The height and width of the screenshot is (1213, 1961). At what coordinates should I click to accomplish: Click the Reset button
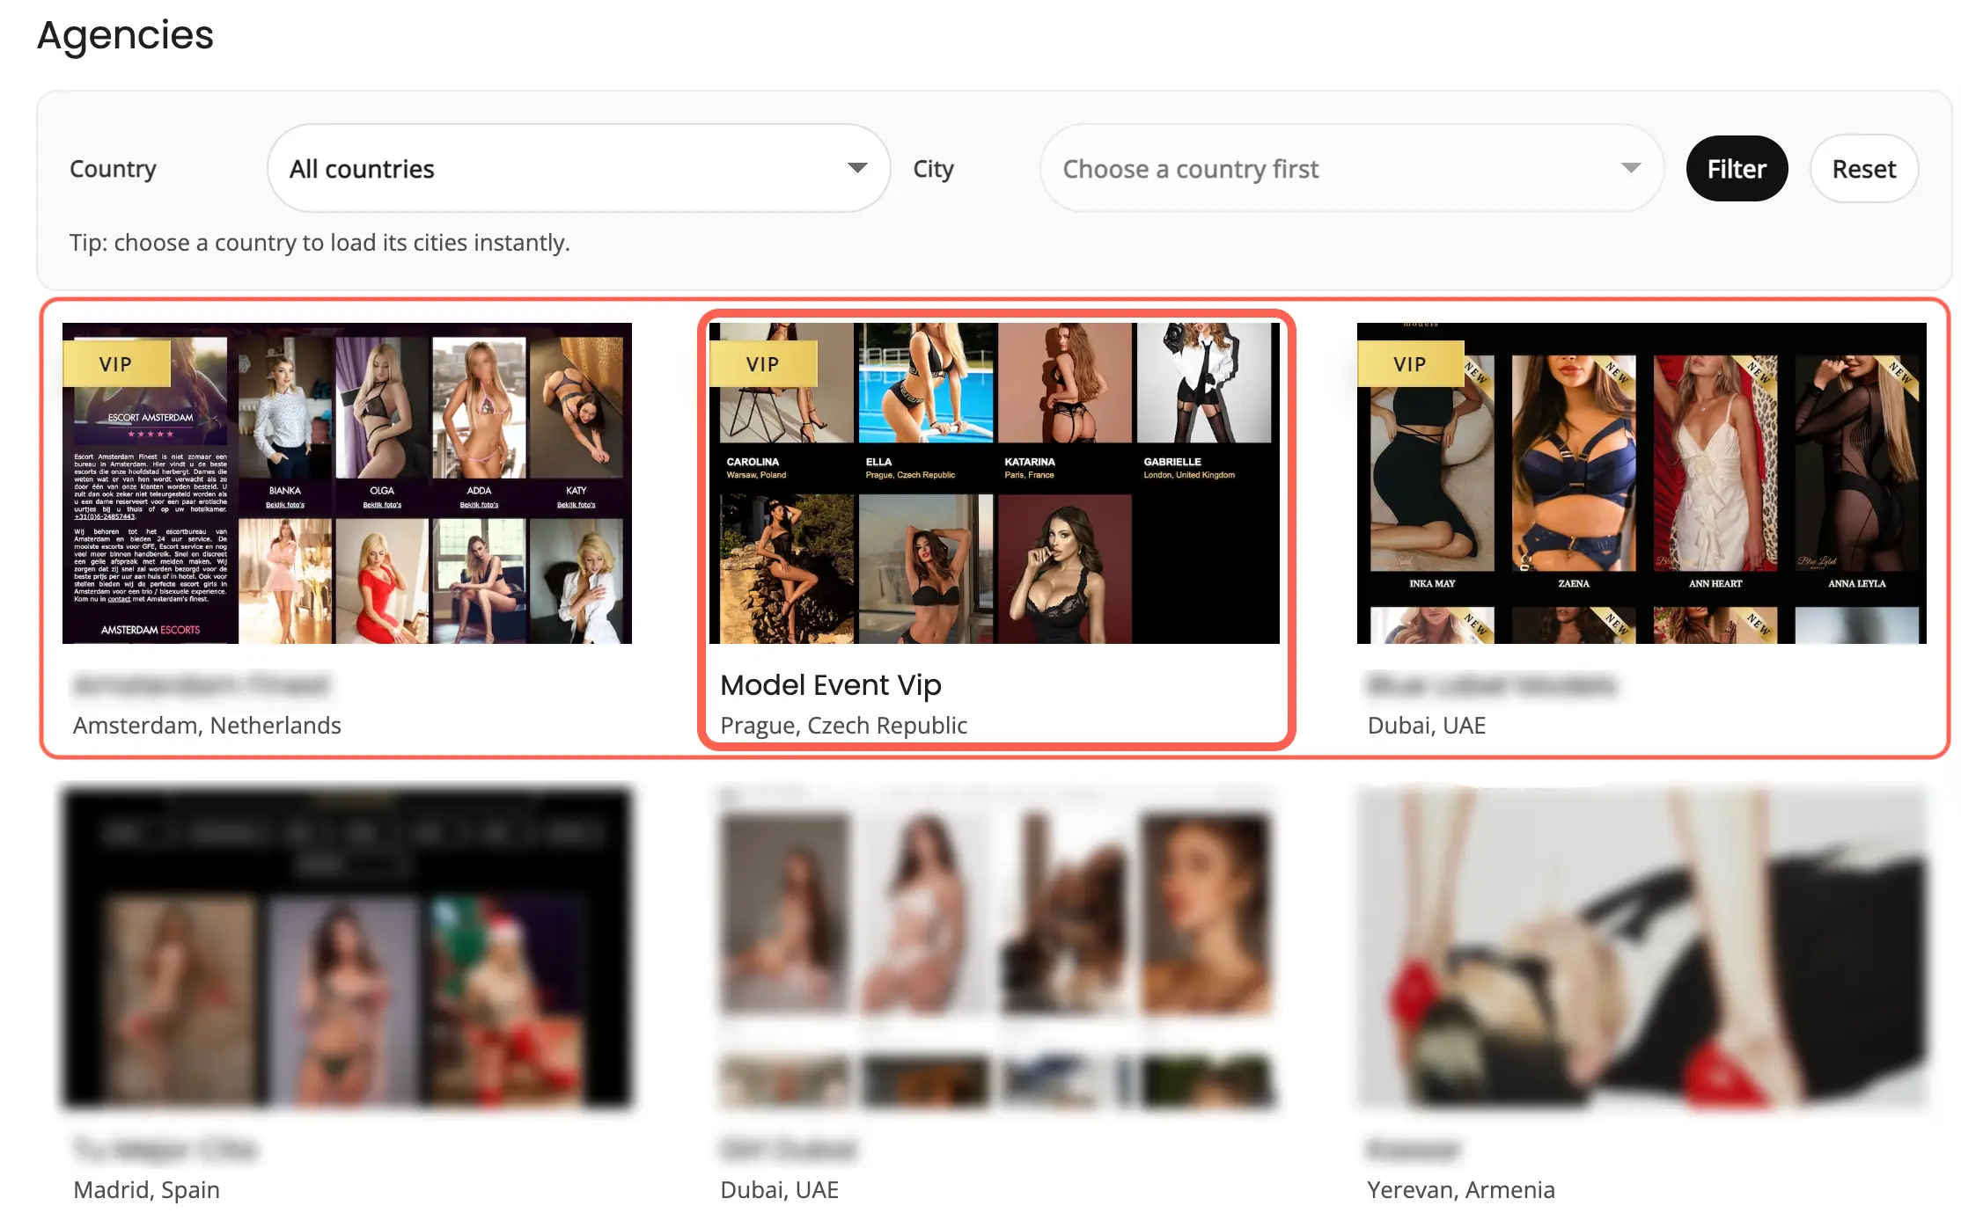pos(1863,168)
